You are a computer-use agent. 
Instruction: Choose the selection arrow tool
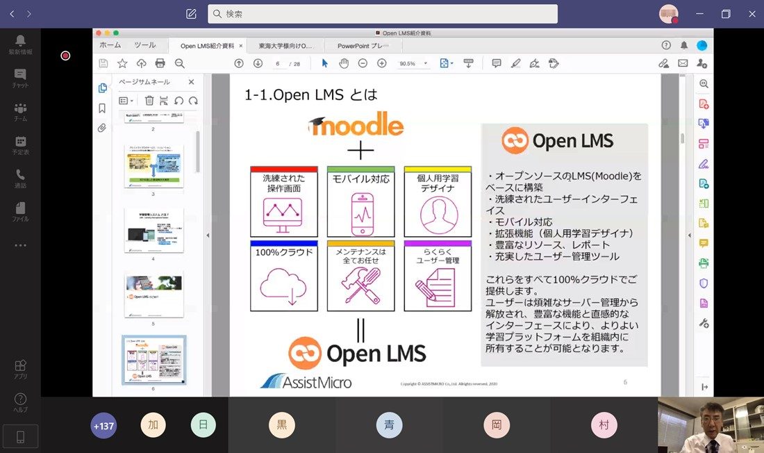(324, 63)
